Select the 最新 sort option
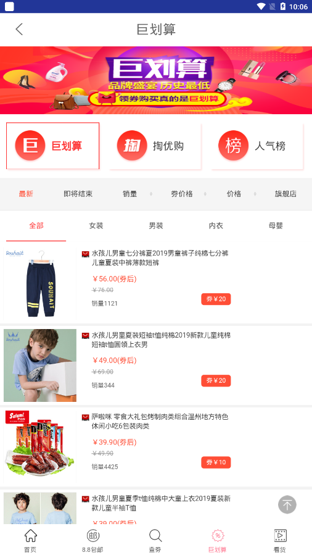 [26, 194]
